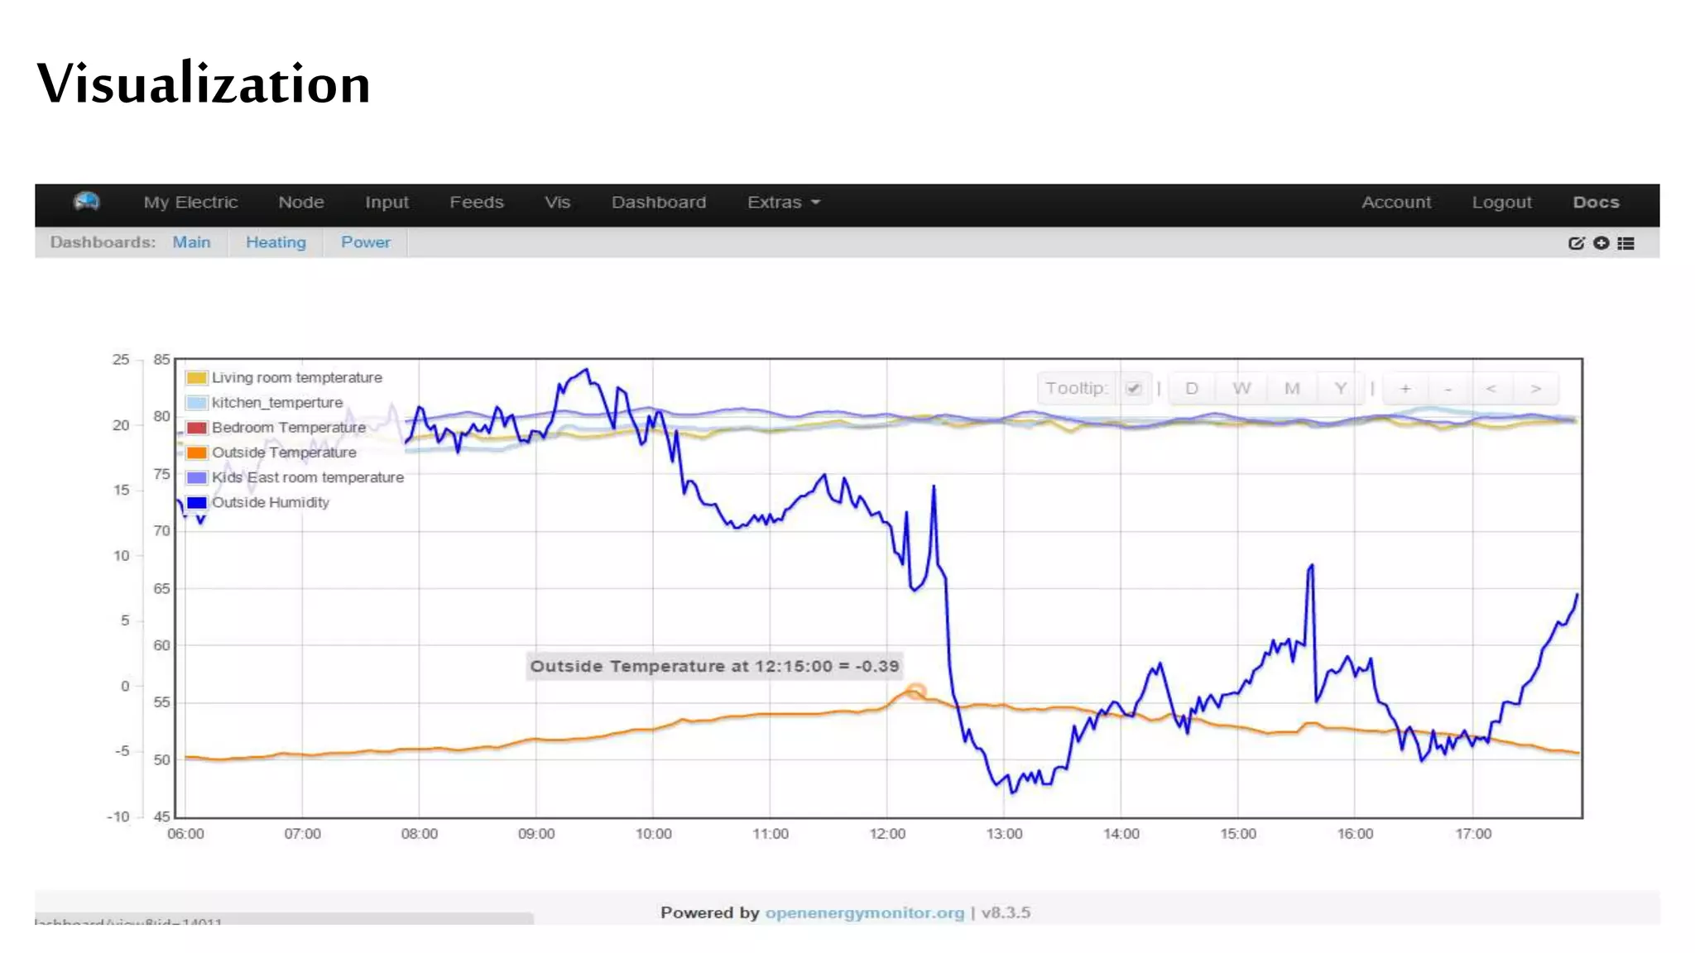
Task: Click the emoncms logo icon
Action: coord(86,202)
